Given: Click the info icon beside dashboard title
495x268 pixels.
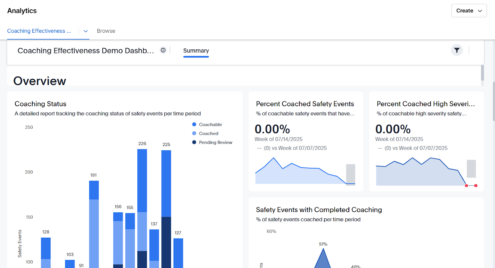Looking at the screenshot, I should (163, 50).
